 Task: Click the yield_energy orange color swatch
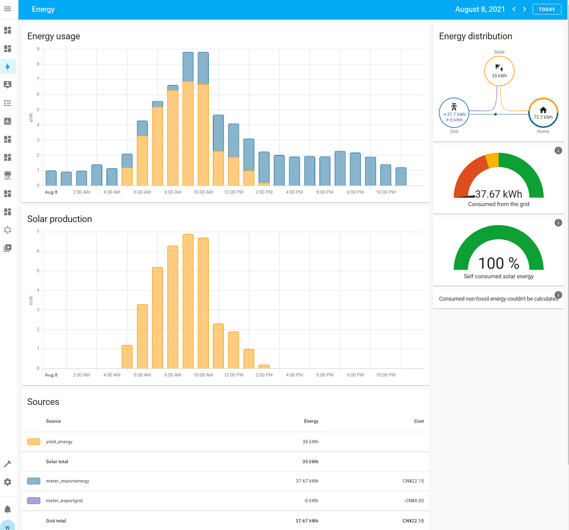click(33, 441)
